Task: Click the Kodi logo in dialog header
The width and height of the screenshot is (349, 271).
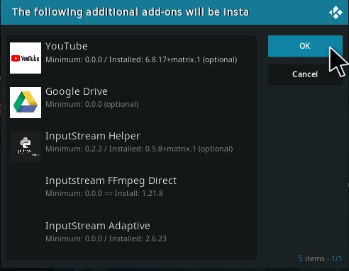Action: 336,12
